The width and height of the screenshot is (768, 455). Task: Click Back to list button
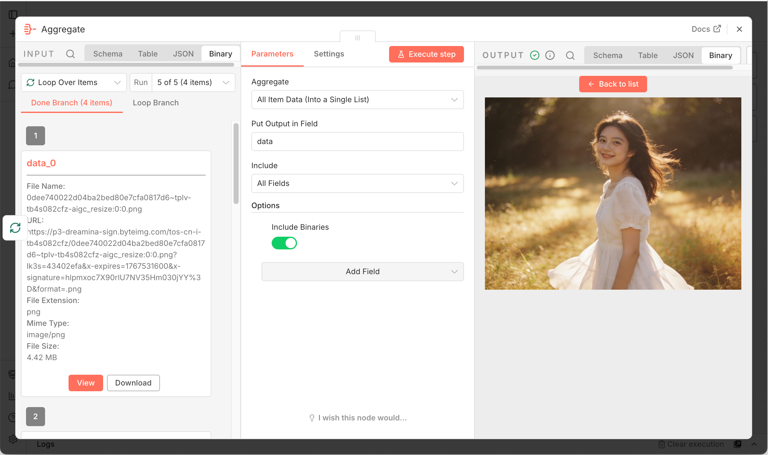(613, 84)
